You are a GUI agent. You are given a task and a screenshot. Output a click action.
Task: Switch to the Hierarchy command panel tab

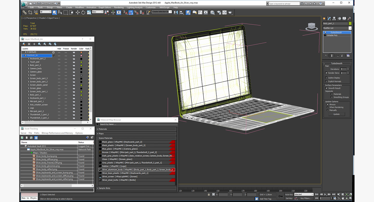click(334, 18)
